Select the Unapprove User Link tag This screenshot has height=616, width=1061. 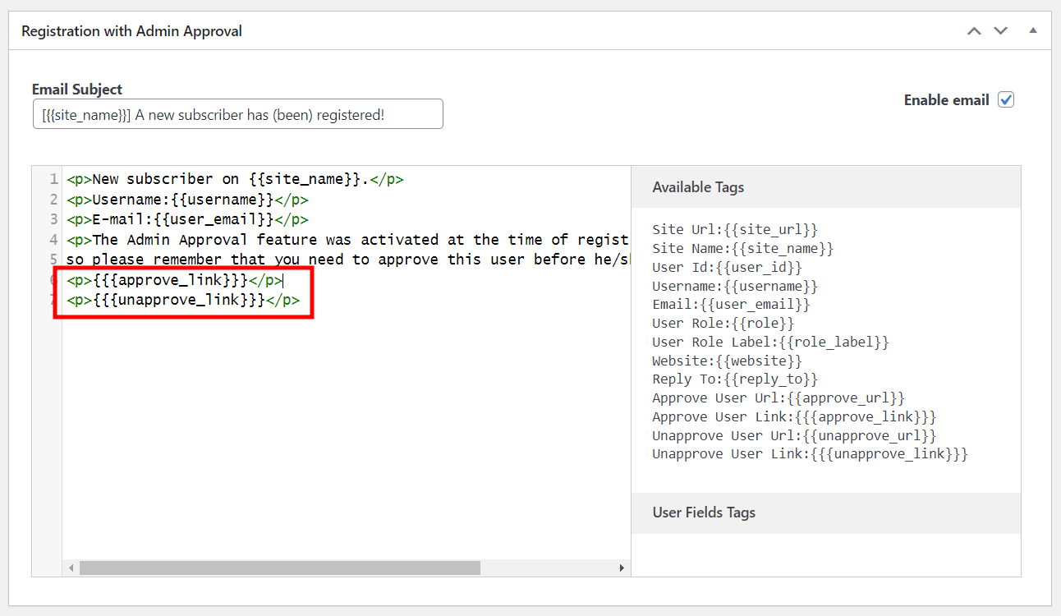[810, 453]
